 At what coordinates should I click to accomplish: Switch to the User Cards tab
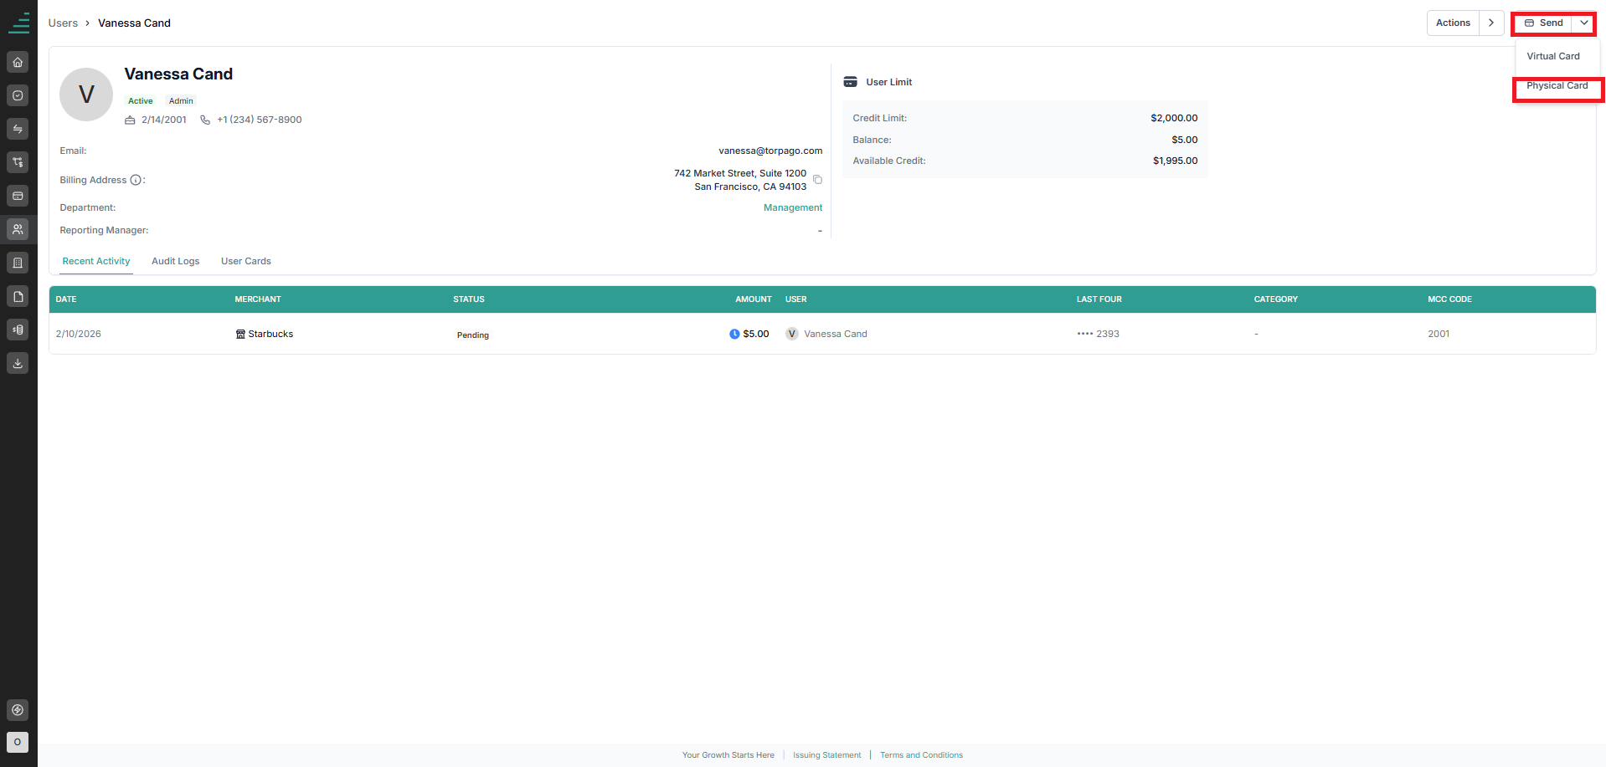pos(246,261)
